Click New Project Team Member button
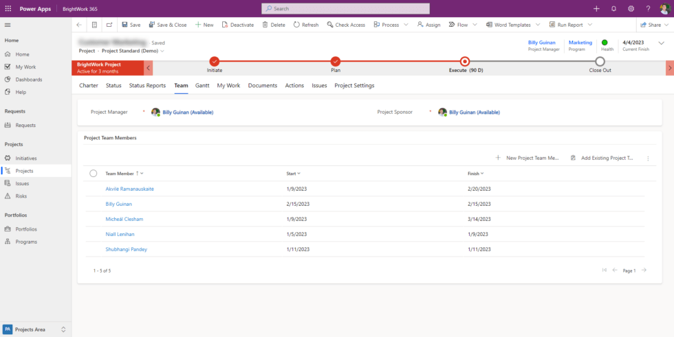 [x=528, y=158]
